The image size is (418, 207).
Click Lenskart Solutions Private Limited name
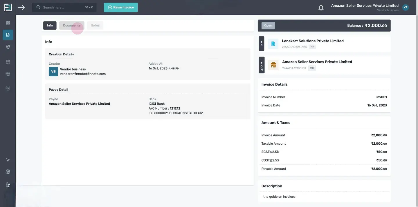click(313, 41)
